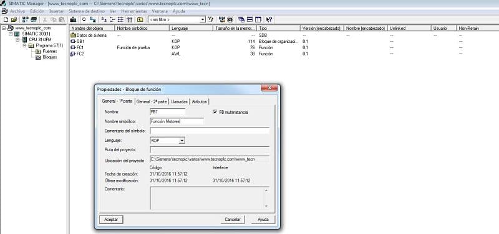Open the Lenguaje KOP dropdown
This screenshot has height=234, width=499.
[182, 140]
